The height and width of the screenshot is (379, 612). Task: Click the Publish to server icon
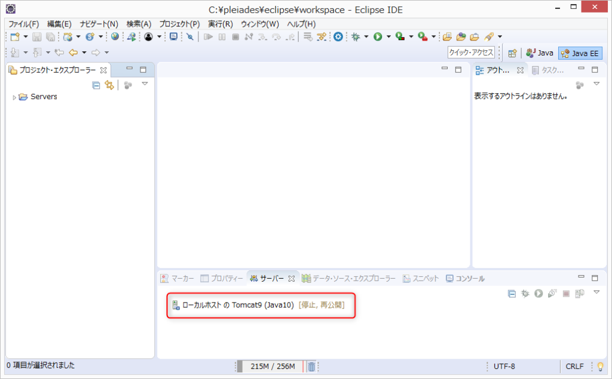(580, 293)
